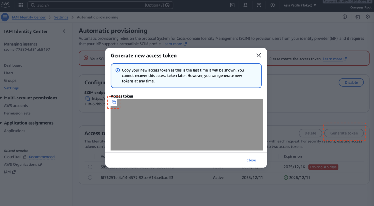Click the managing instance ssoins-775804af31ab5197
The image size is (374, 206).
27,49
